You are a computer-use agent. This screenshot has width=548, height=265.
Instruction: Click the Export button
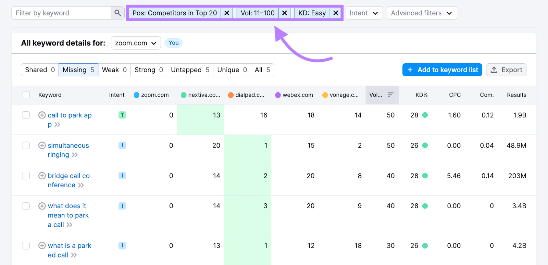coord(506,70)
